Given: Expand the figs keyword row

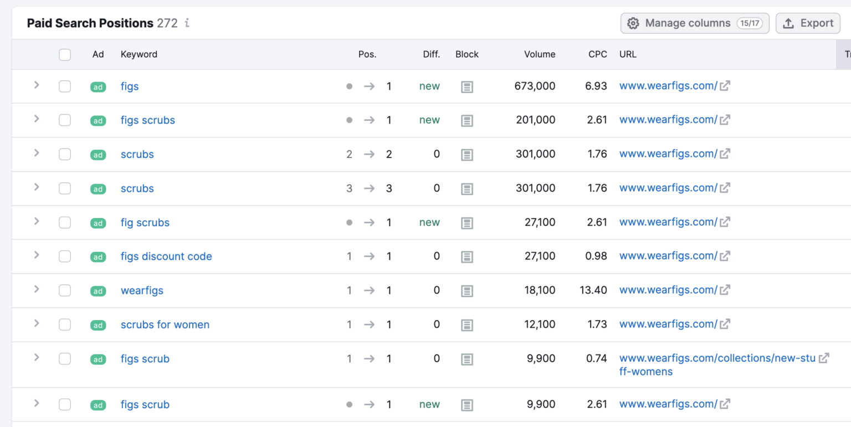Looking at the screenshot, I should 36,86.
